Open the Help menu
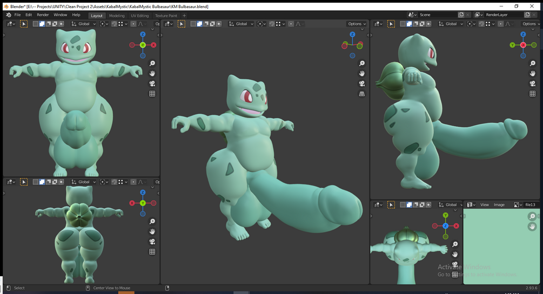The width and height of the screenshot is (543, 294). point(76,15)
